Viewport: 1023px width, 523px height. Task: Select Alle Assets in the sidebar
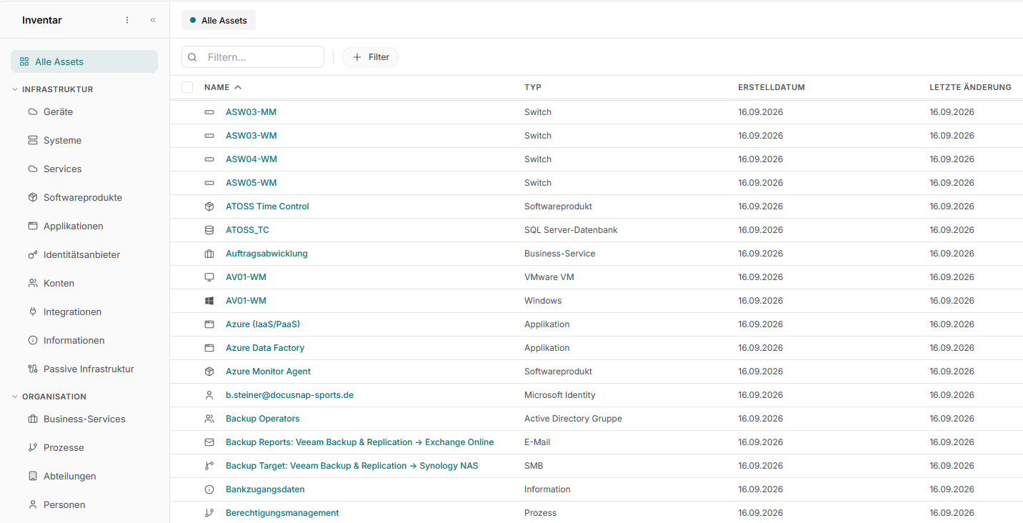coord(84,61)
